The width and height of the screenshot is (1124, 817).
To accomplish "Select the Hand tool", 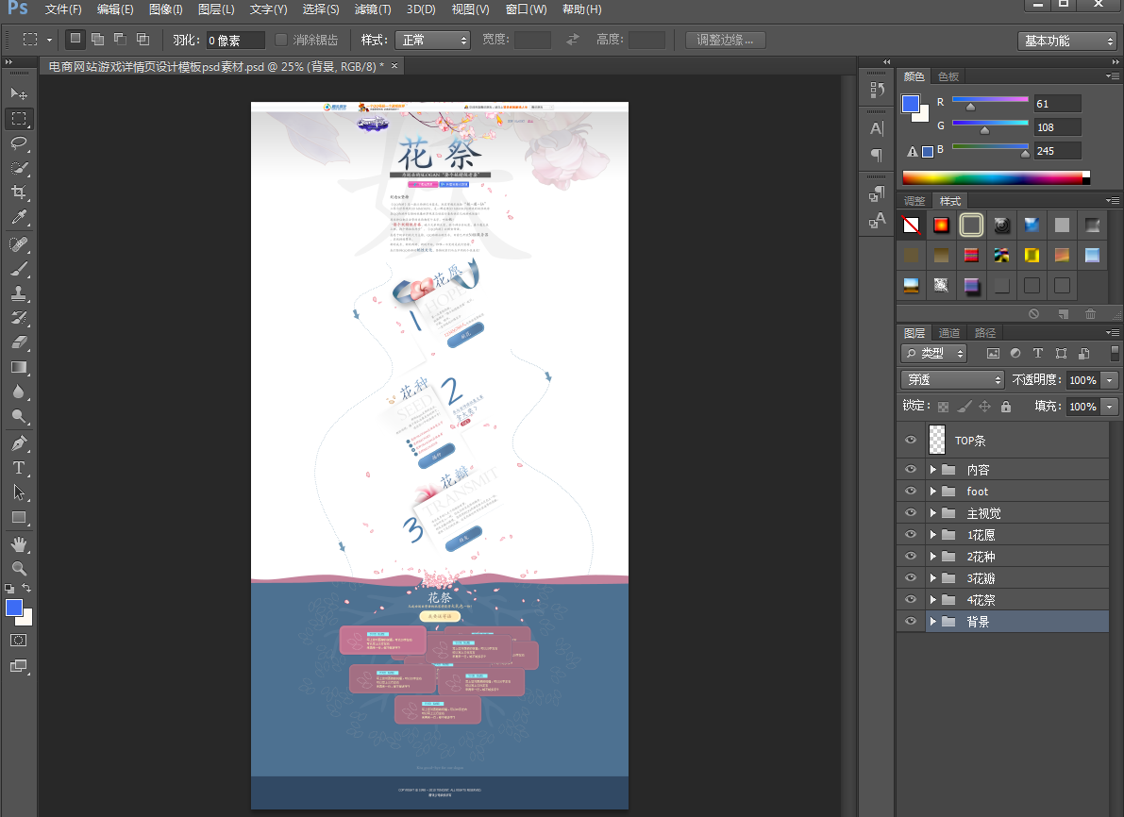I will coord(19,543).
